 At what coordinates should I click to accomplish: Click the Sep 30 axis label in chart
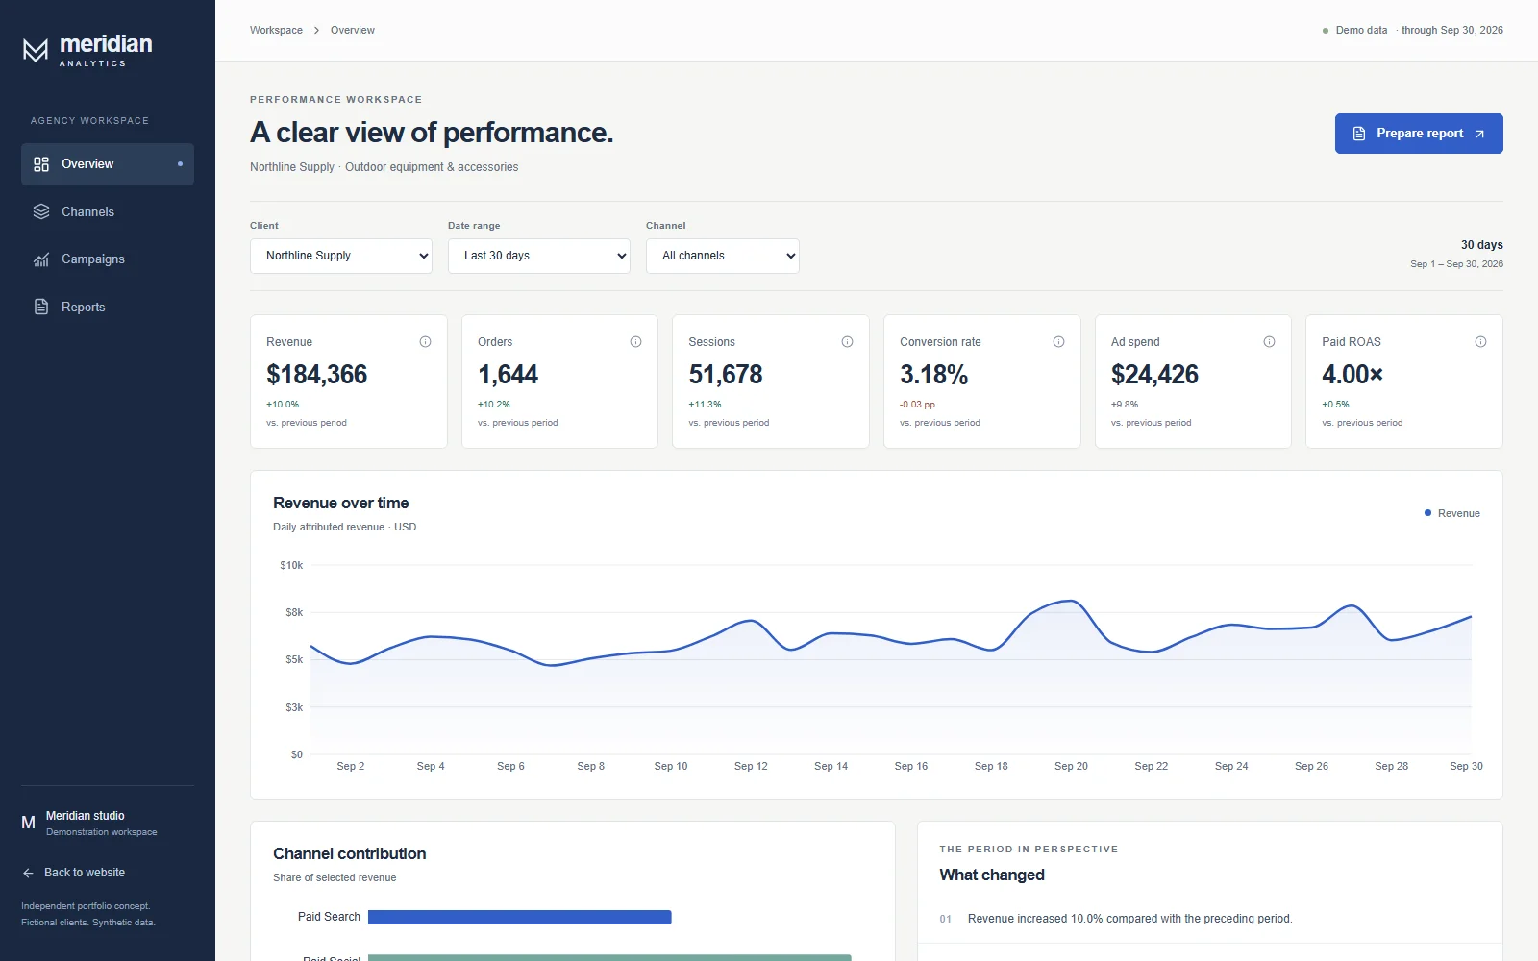(1466, 767)
